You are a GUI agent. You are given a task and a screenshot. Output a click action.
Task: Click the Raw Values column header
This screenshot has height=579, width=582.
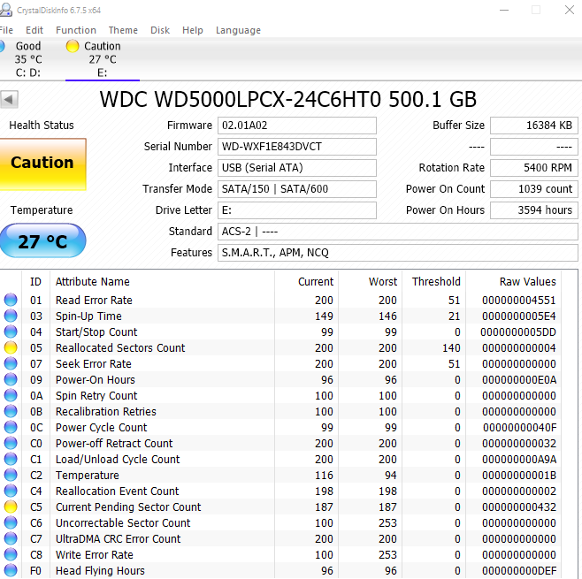(x=527, y=281)
